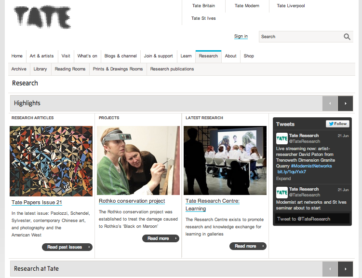The height and width of the screenshot is (278, 362).
Task: Click the Tweets header link
Action: 285,125
